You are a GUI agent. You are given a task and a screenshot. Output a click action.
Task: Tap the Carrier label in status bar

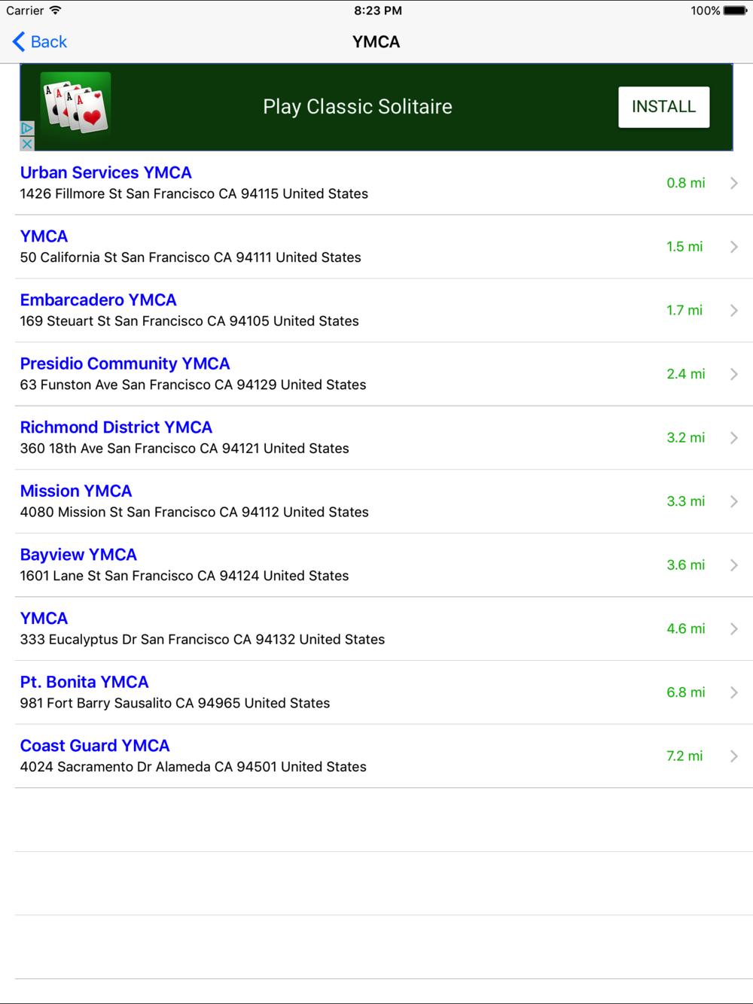click(25, 11)
